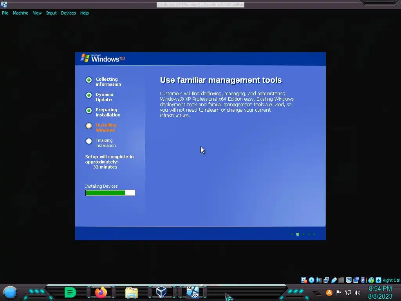Click the Finalizing installation label
This screenshot has height=301, width=401.
click(x=105, y=143)
